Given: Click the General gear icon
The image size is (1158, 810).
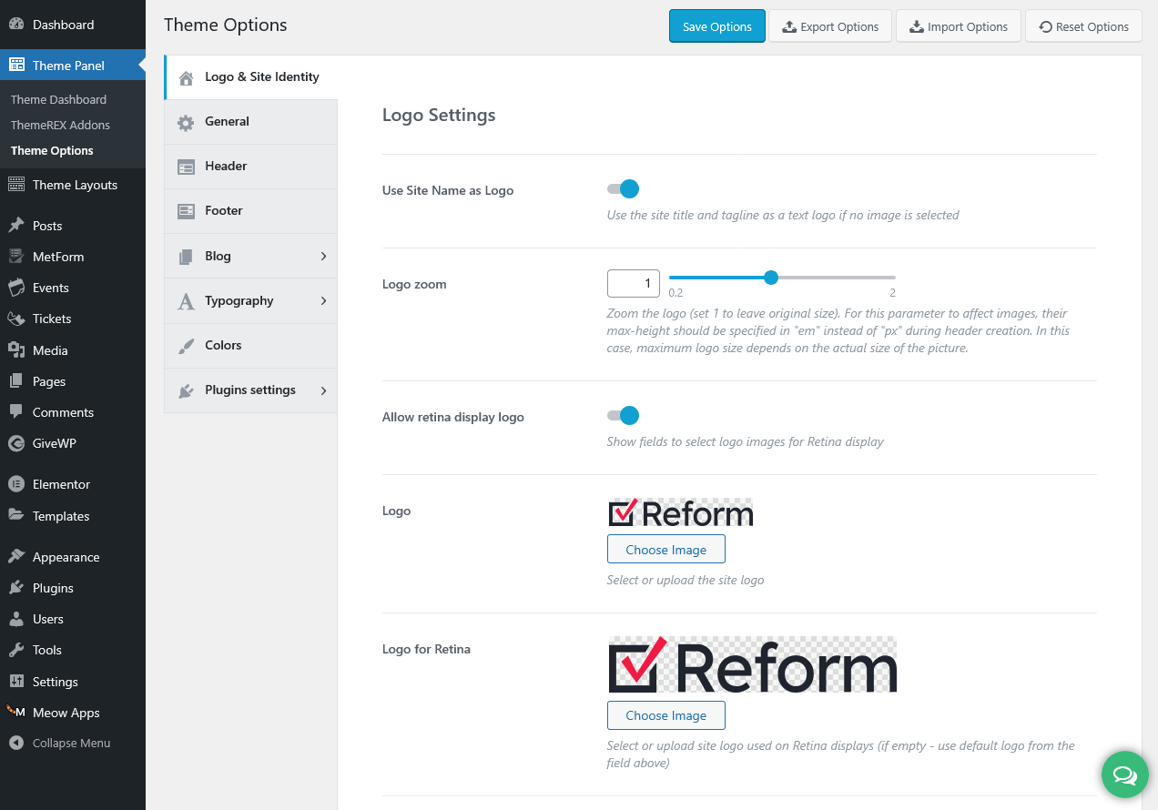Looking at the screenshot, I should click(x=186, y=122).
